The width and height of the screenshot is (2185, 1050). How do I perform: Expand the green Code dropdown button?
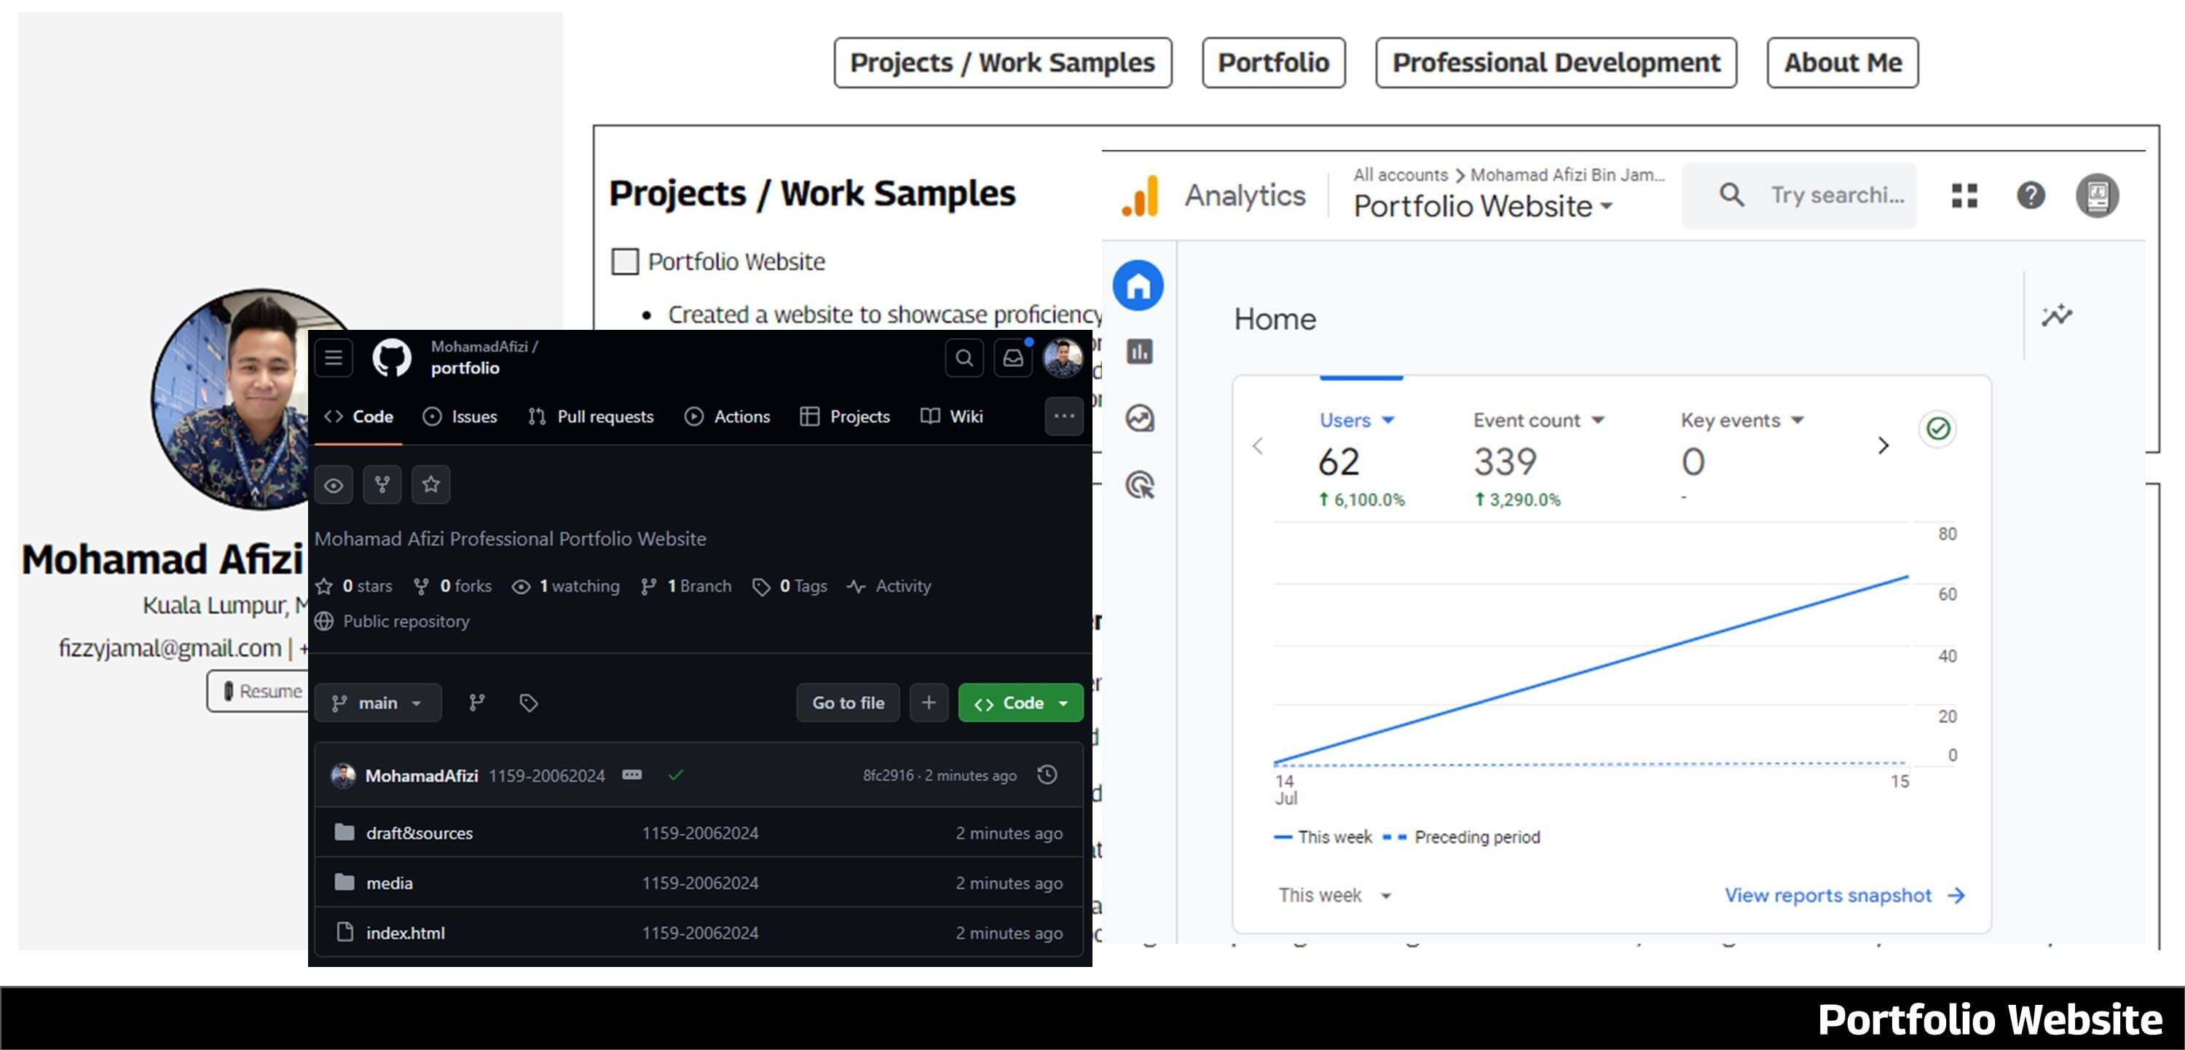click(x=1020, y=703)
